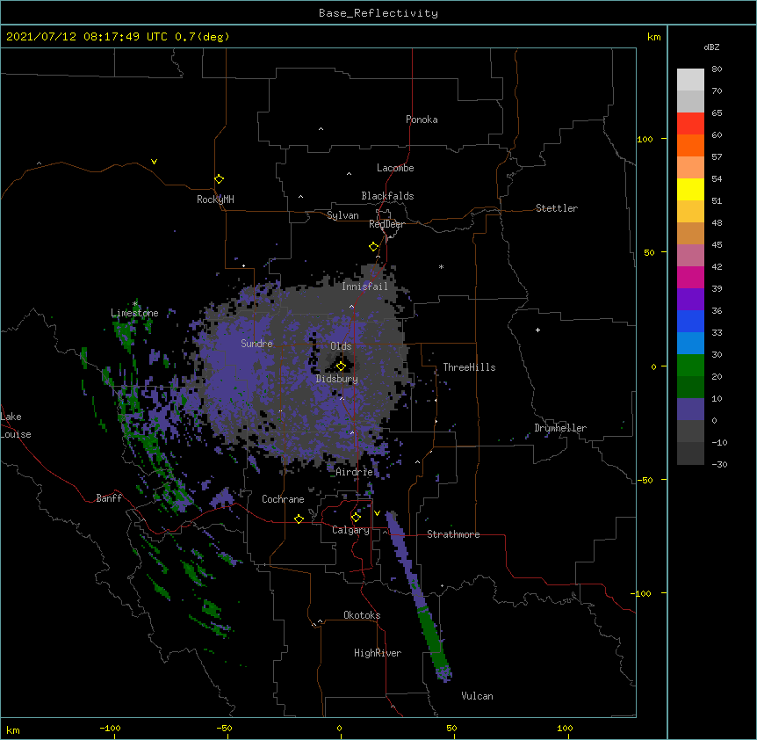Select the Didsbury label
The image size is (757, 740).
click(337, 379)
